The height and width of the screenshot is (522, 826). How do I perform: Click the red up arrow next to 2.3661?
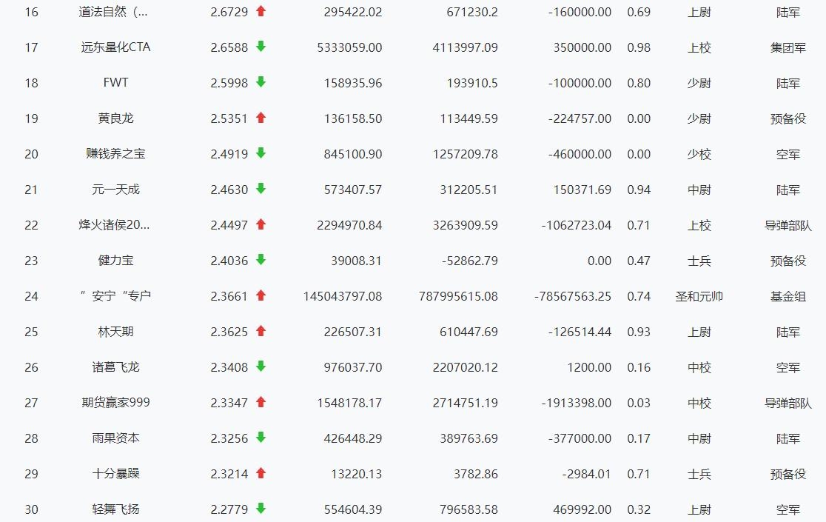click(261, 295)
